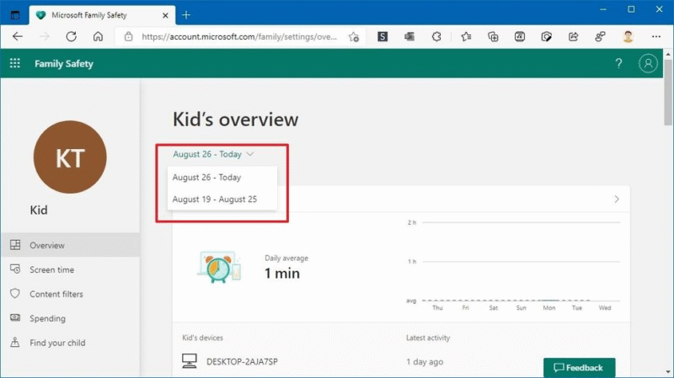
Task: Open the account profile icon in header
Action: pyautogui.click(x=648, y=64)
